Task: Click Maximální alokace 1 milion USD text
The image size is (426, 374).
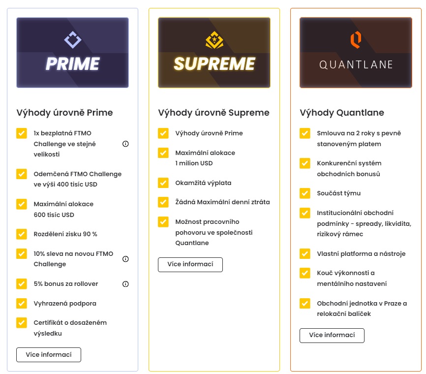Action: (x=205, y=158)
